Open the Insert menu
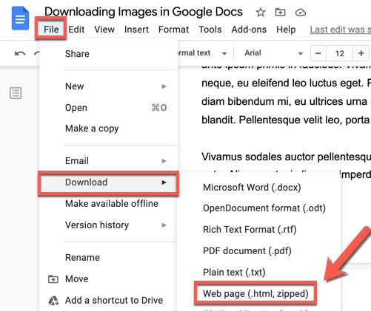Image resolution: width=371 pixels, height=311 pixels. coord(136,30)
